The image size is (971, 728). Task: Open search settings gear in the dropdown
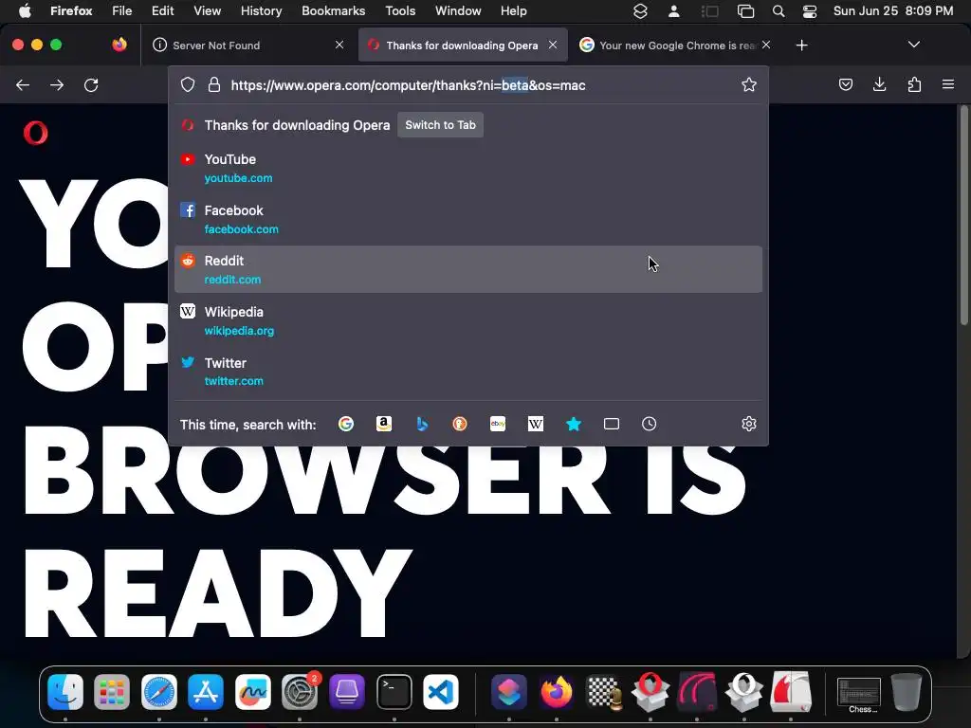pos(749,424)
